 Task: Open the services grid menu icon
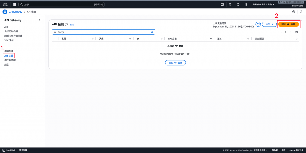14,4
